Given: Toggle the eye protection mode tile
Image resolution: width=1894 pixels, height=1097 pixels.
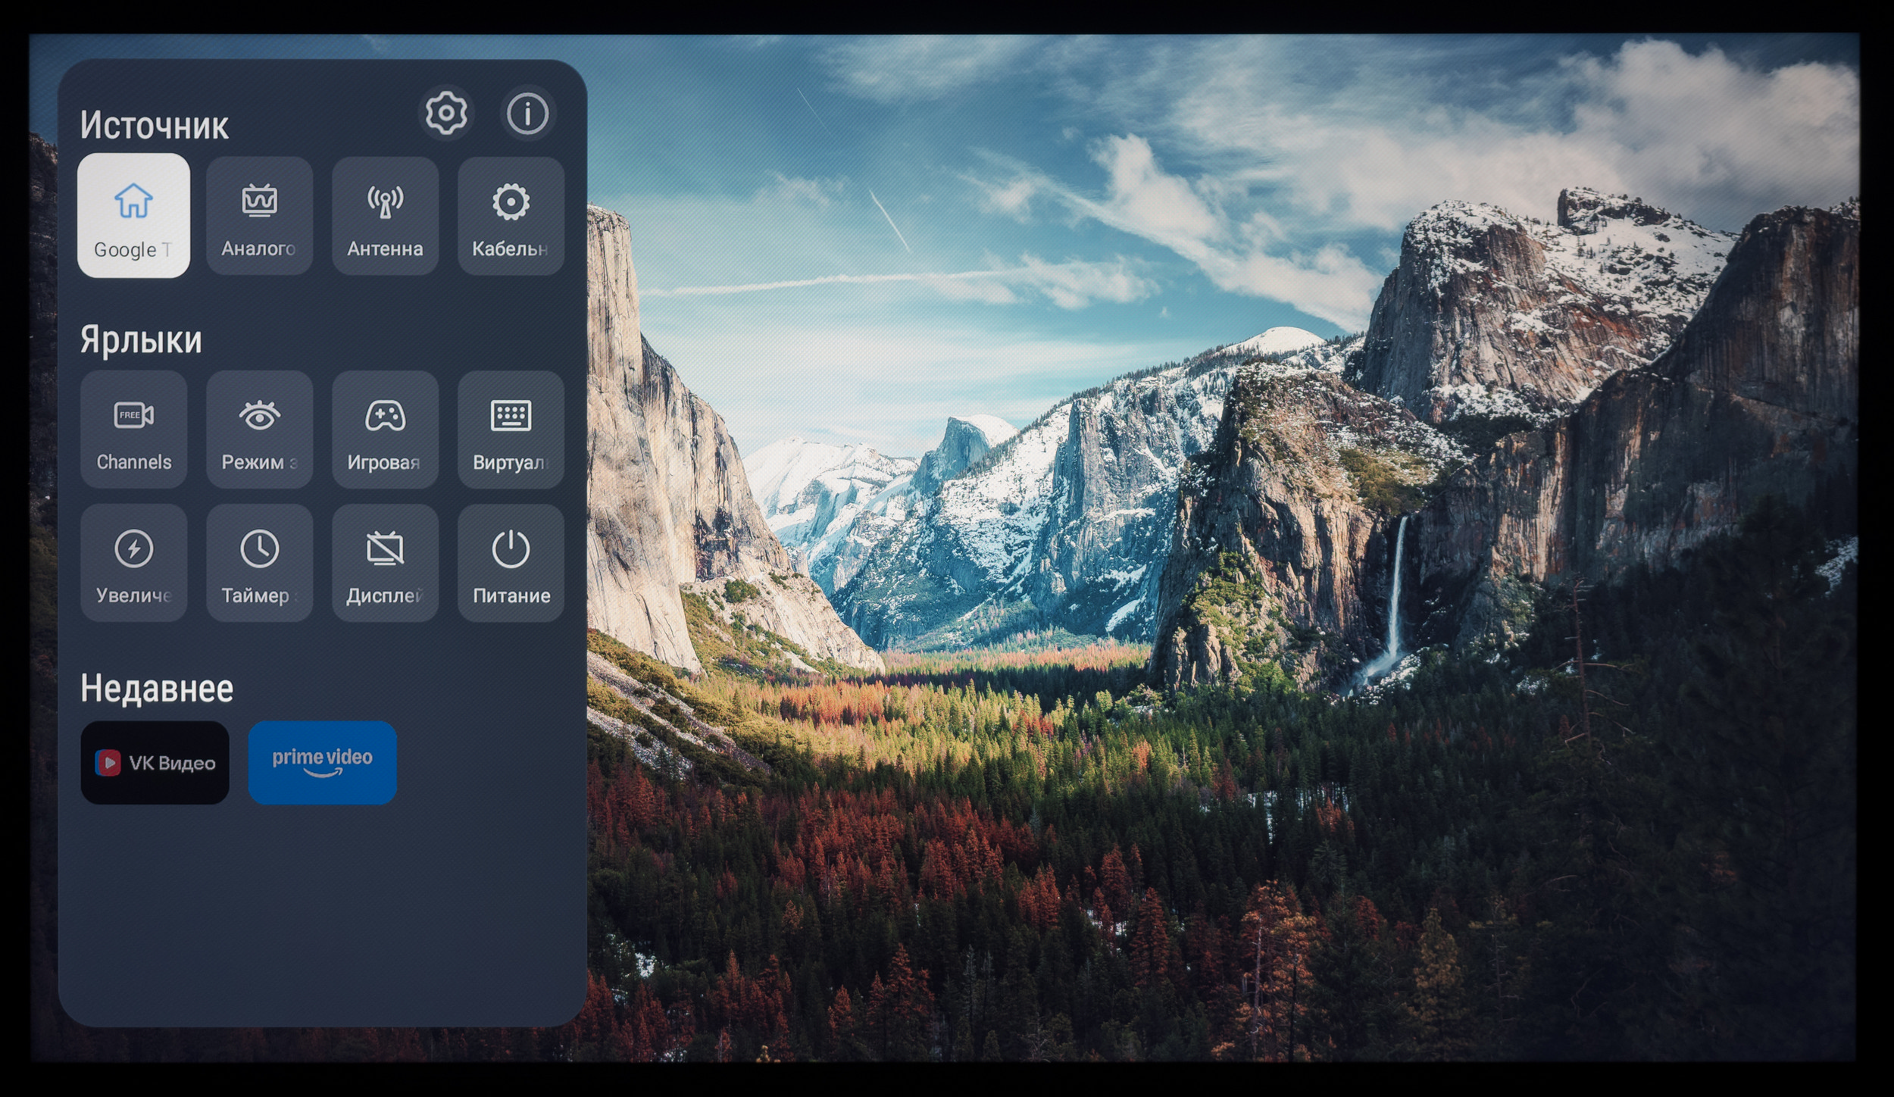Looking at the screenshot, I should click(259, 430).
